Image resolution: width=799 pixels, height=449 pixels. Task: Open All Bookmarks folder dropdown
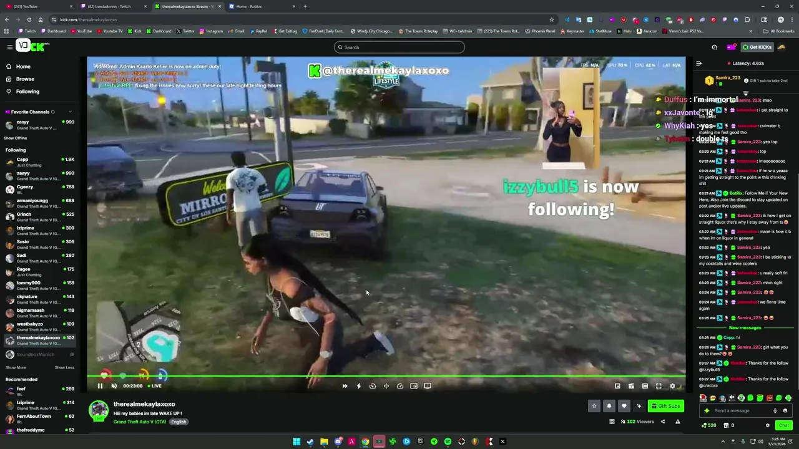(780, 31)
